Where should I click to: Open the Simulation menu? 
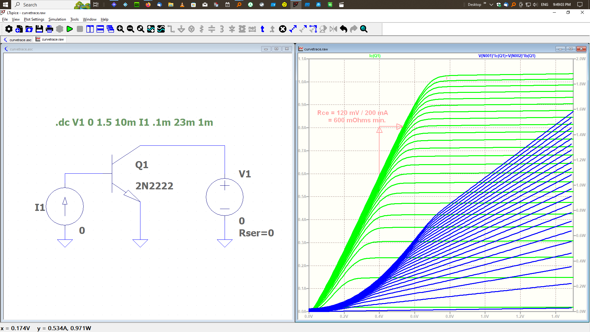coord(57,19)
